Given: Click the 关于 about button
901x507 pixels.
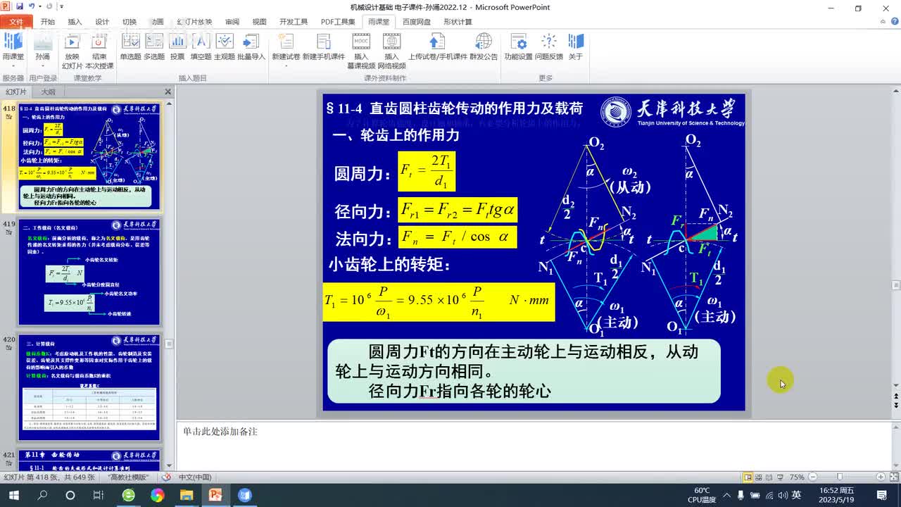Looking at the screenshot, I should pyautogui.click(x=576, y=47).
